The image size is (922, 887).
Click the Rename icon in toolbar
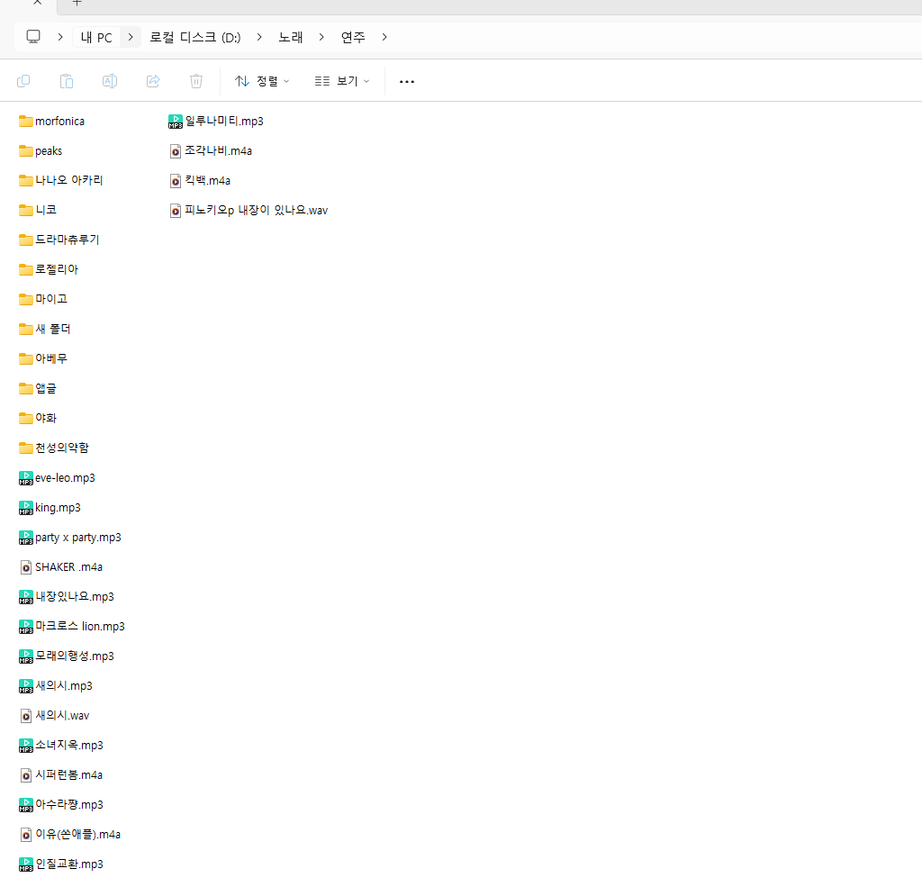(x=110, y=81)
